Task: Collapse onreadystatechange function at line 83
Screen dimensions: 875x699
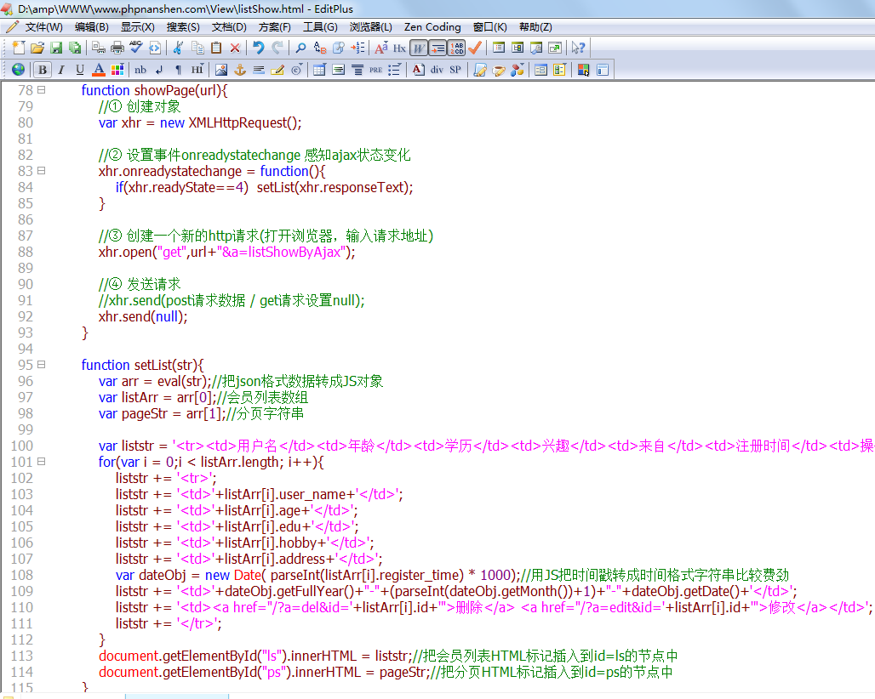Action: [x=42, y=171]
